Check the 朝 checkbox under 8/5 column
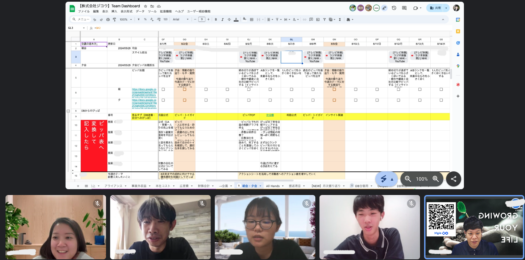 [x=249, y=89]
